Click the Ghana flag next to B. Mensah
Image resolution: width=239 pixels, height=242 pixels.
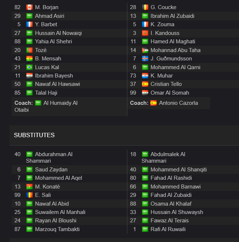29,59
